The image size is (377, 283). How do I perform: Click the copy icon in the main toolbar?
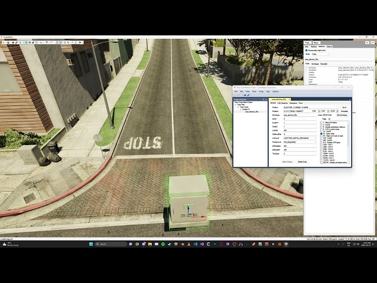[x=72, y=42]
